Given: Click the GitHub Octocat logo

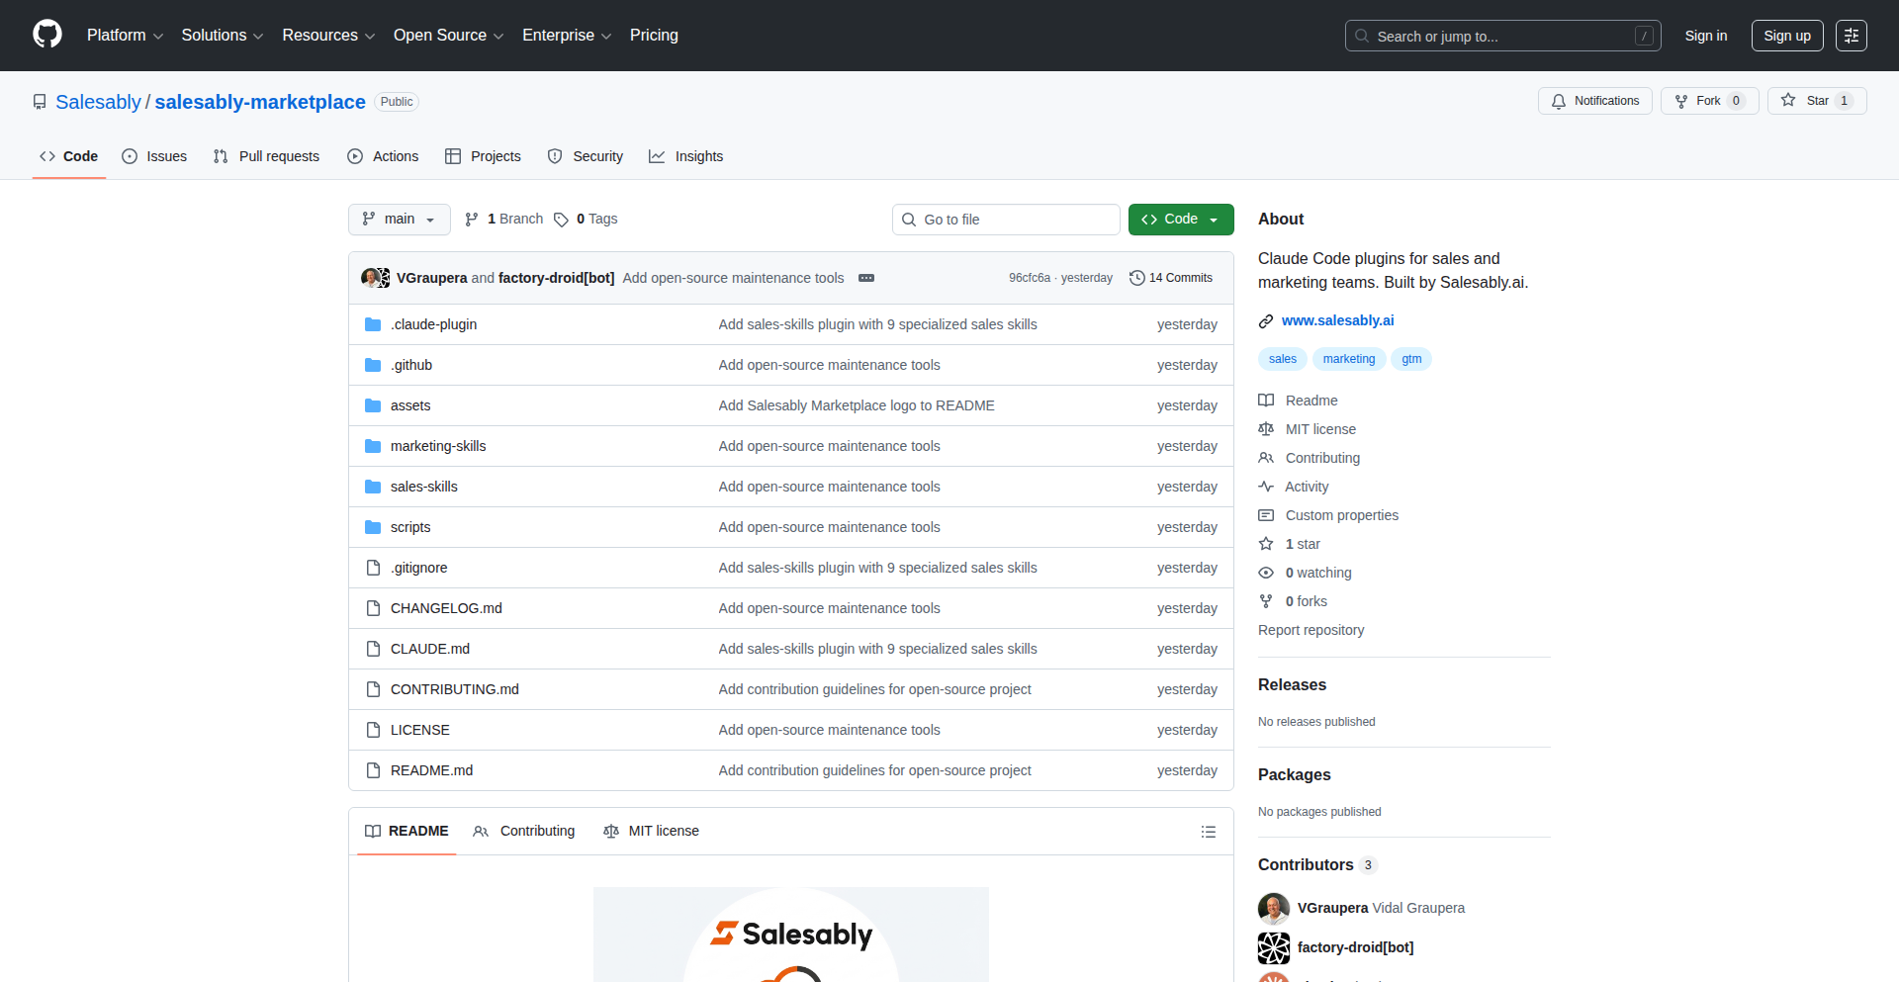Looking at the screenshot, I should coord(47,35).
